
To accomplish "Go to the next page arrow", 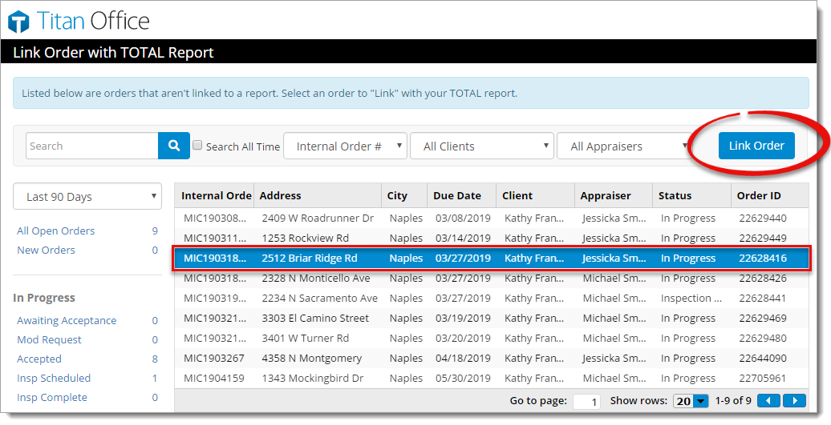I will coord(794,401).
